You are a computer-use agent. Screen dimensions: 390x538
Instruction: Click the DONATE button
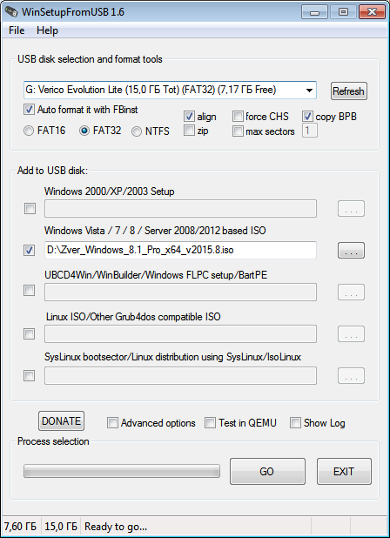(61, 420)
